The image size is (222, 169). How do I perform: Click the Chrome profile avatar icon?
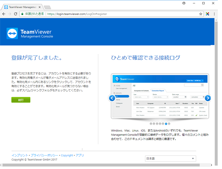pos(184,3)
